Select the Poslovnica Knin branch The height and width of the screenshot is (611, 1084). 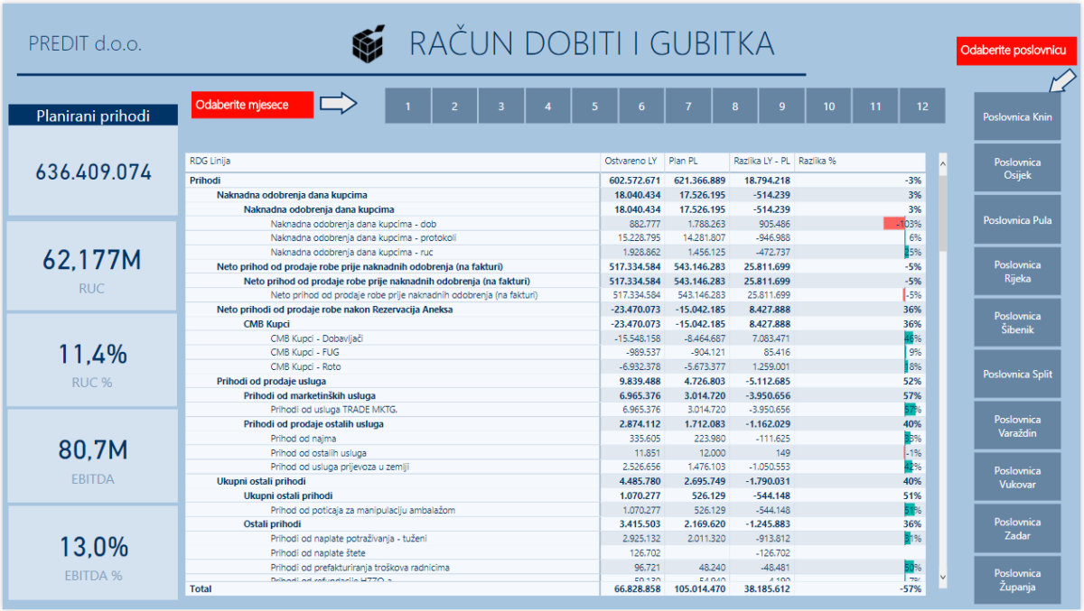[1017, 117]
